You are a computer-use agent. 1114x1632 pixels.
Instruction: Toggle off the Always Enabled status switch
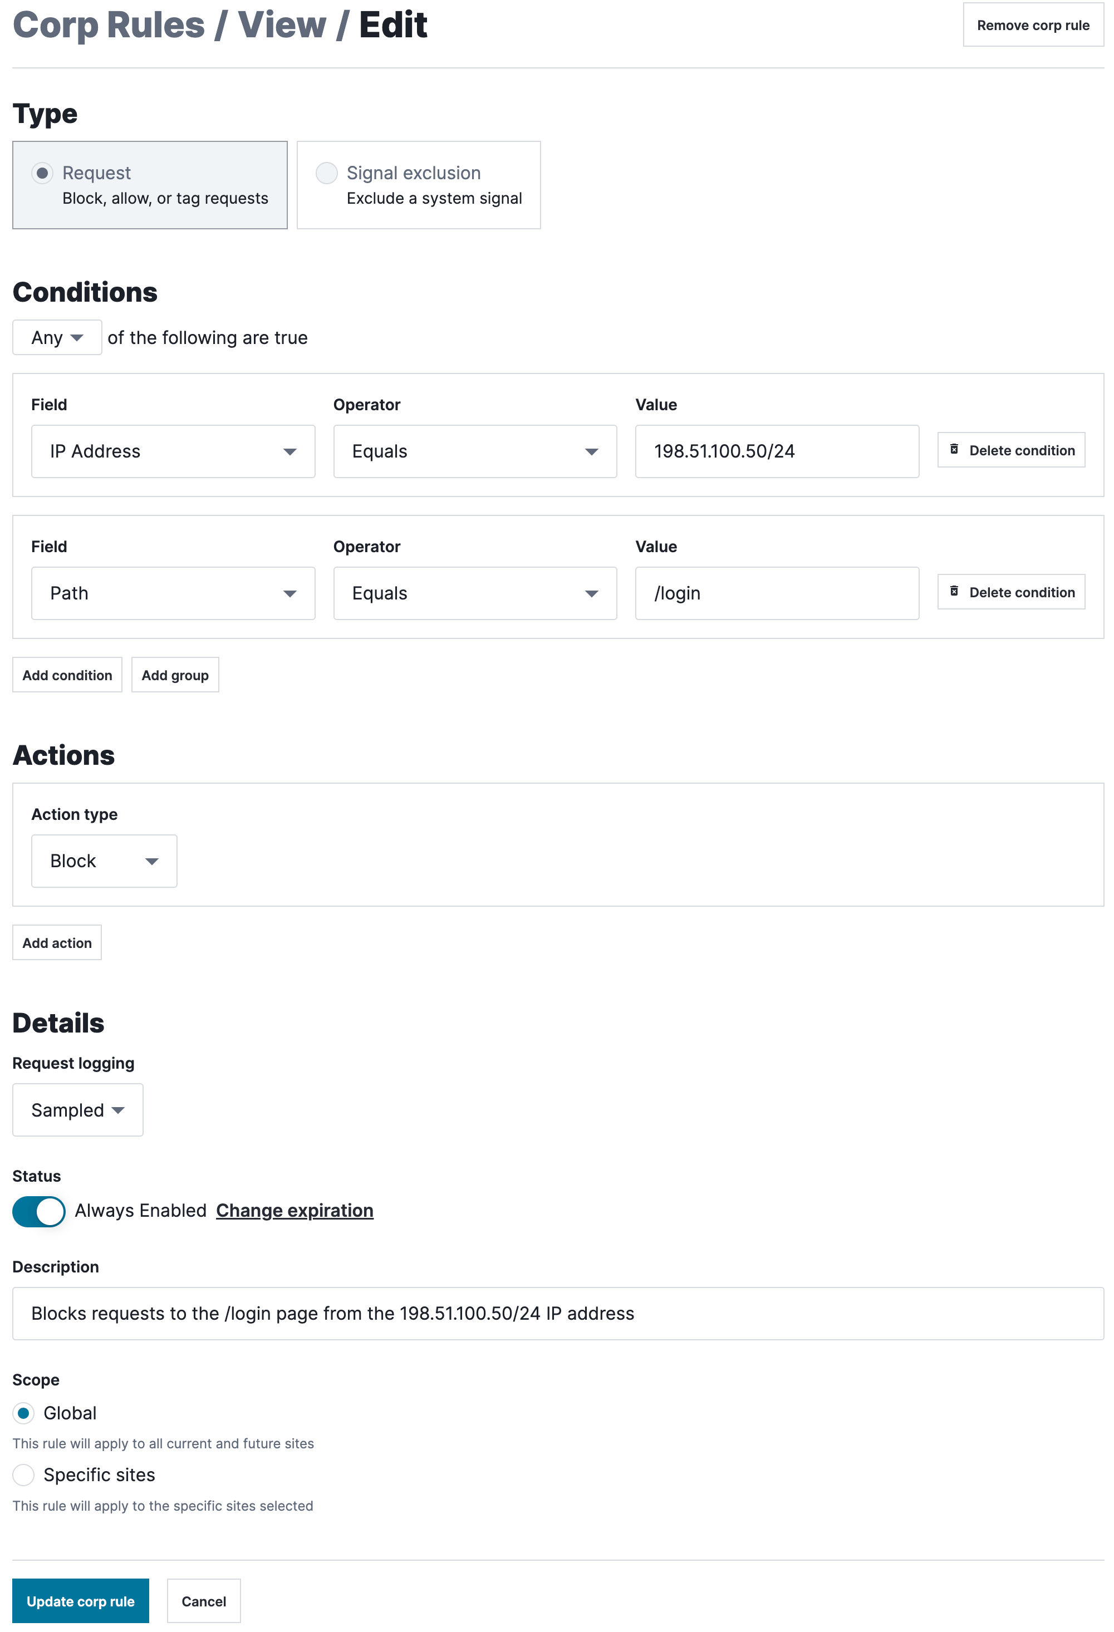(38, 1211)
